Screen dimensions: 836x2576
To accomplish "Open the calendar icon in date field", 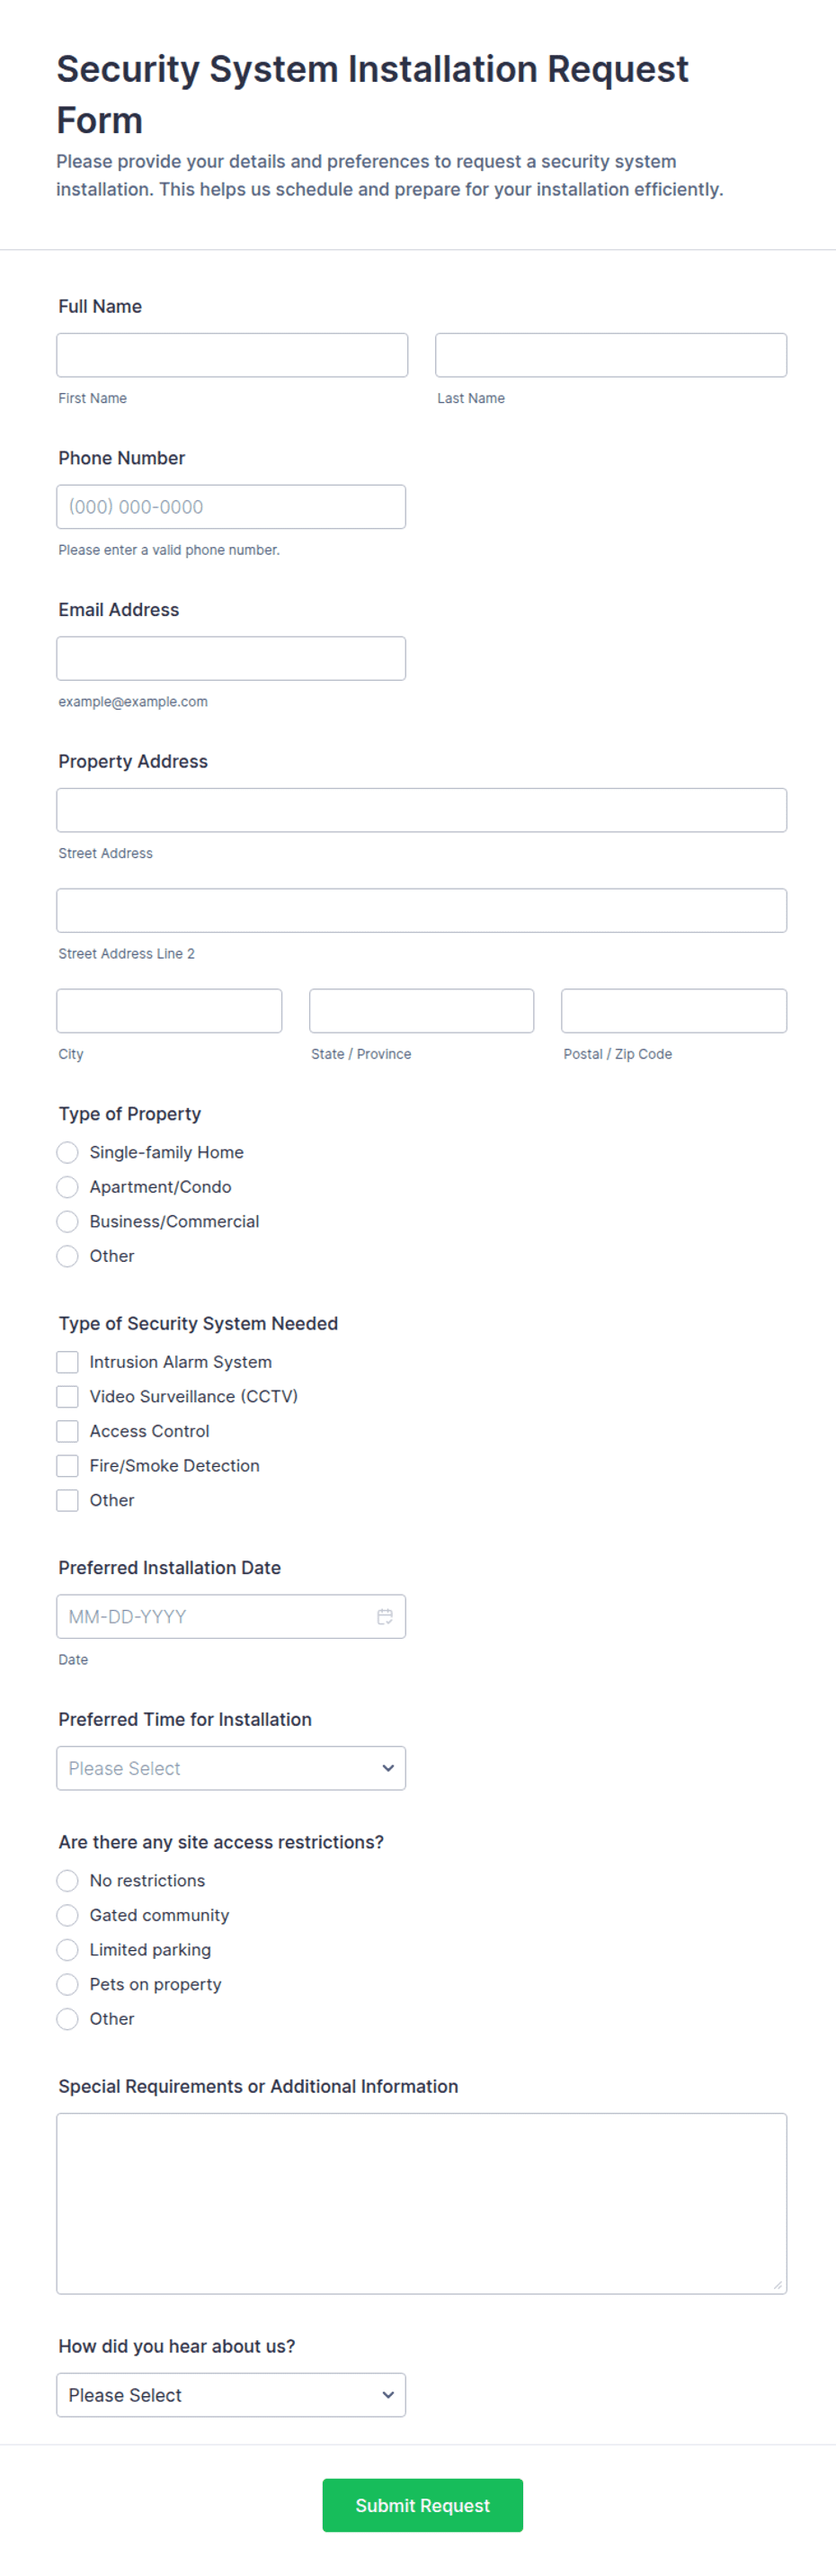I will (384, 1616).
